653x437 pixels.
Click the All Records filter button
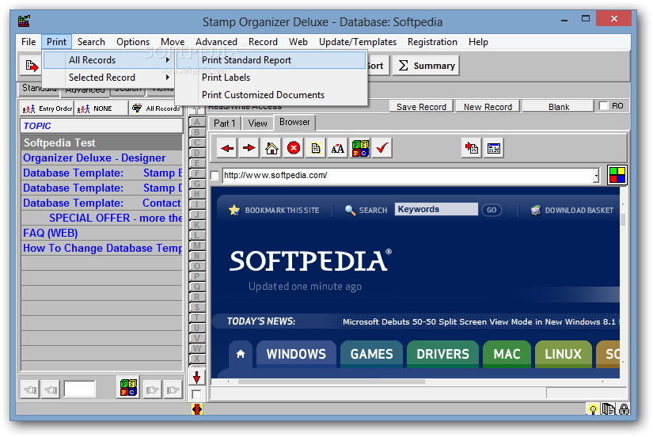(x=156, y=108)
